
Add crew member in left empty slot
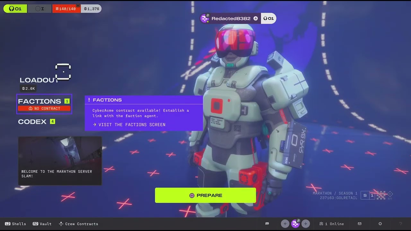pyautogui.click(x=285, y=224)
